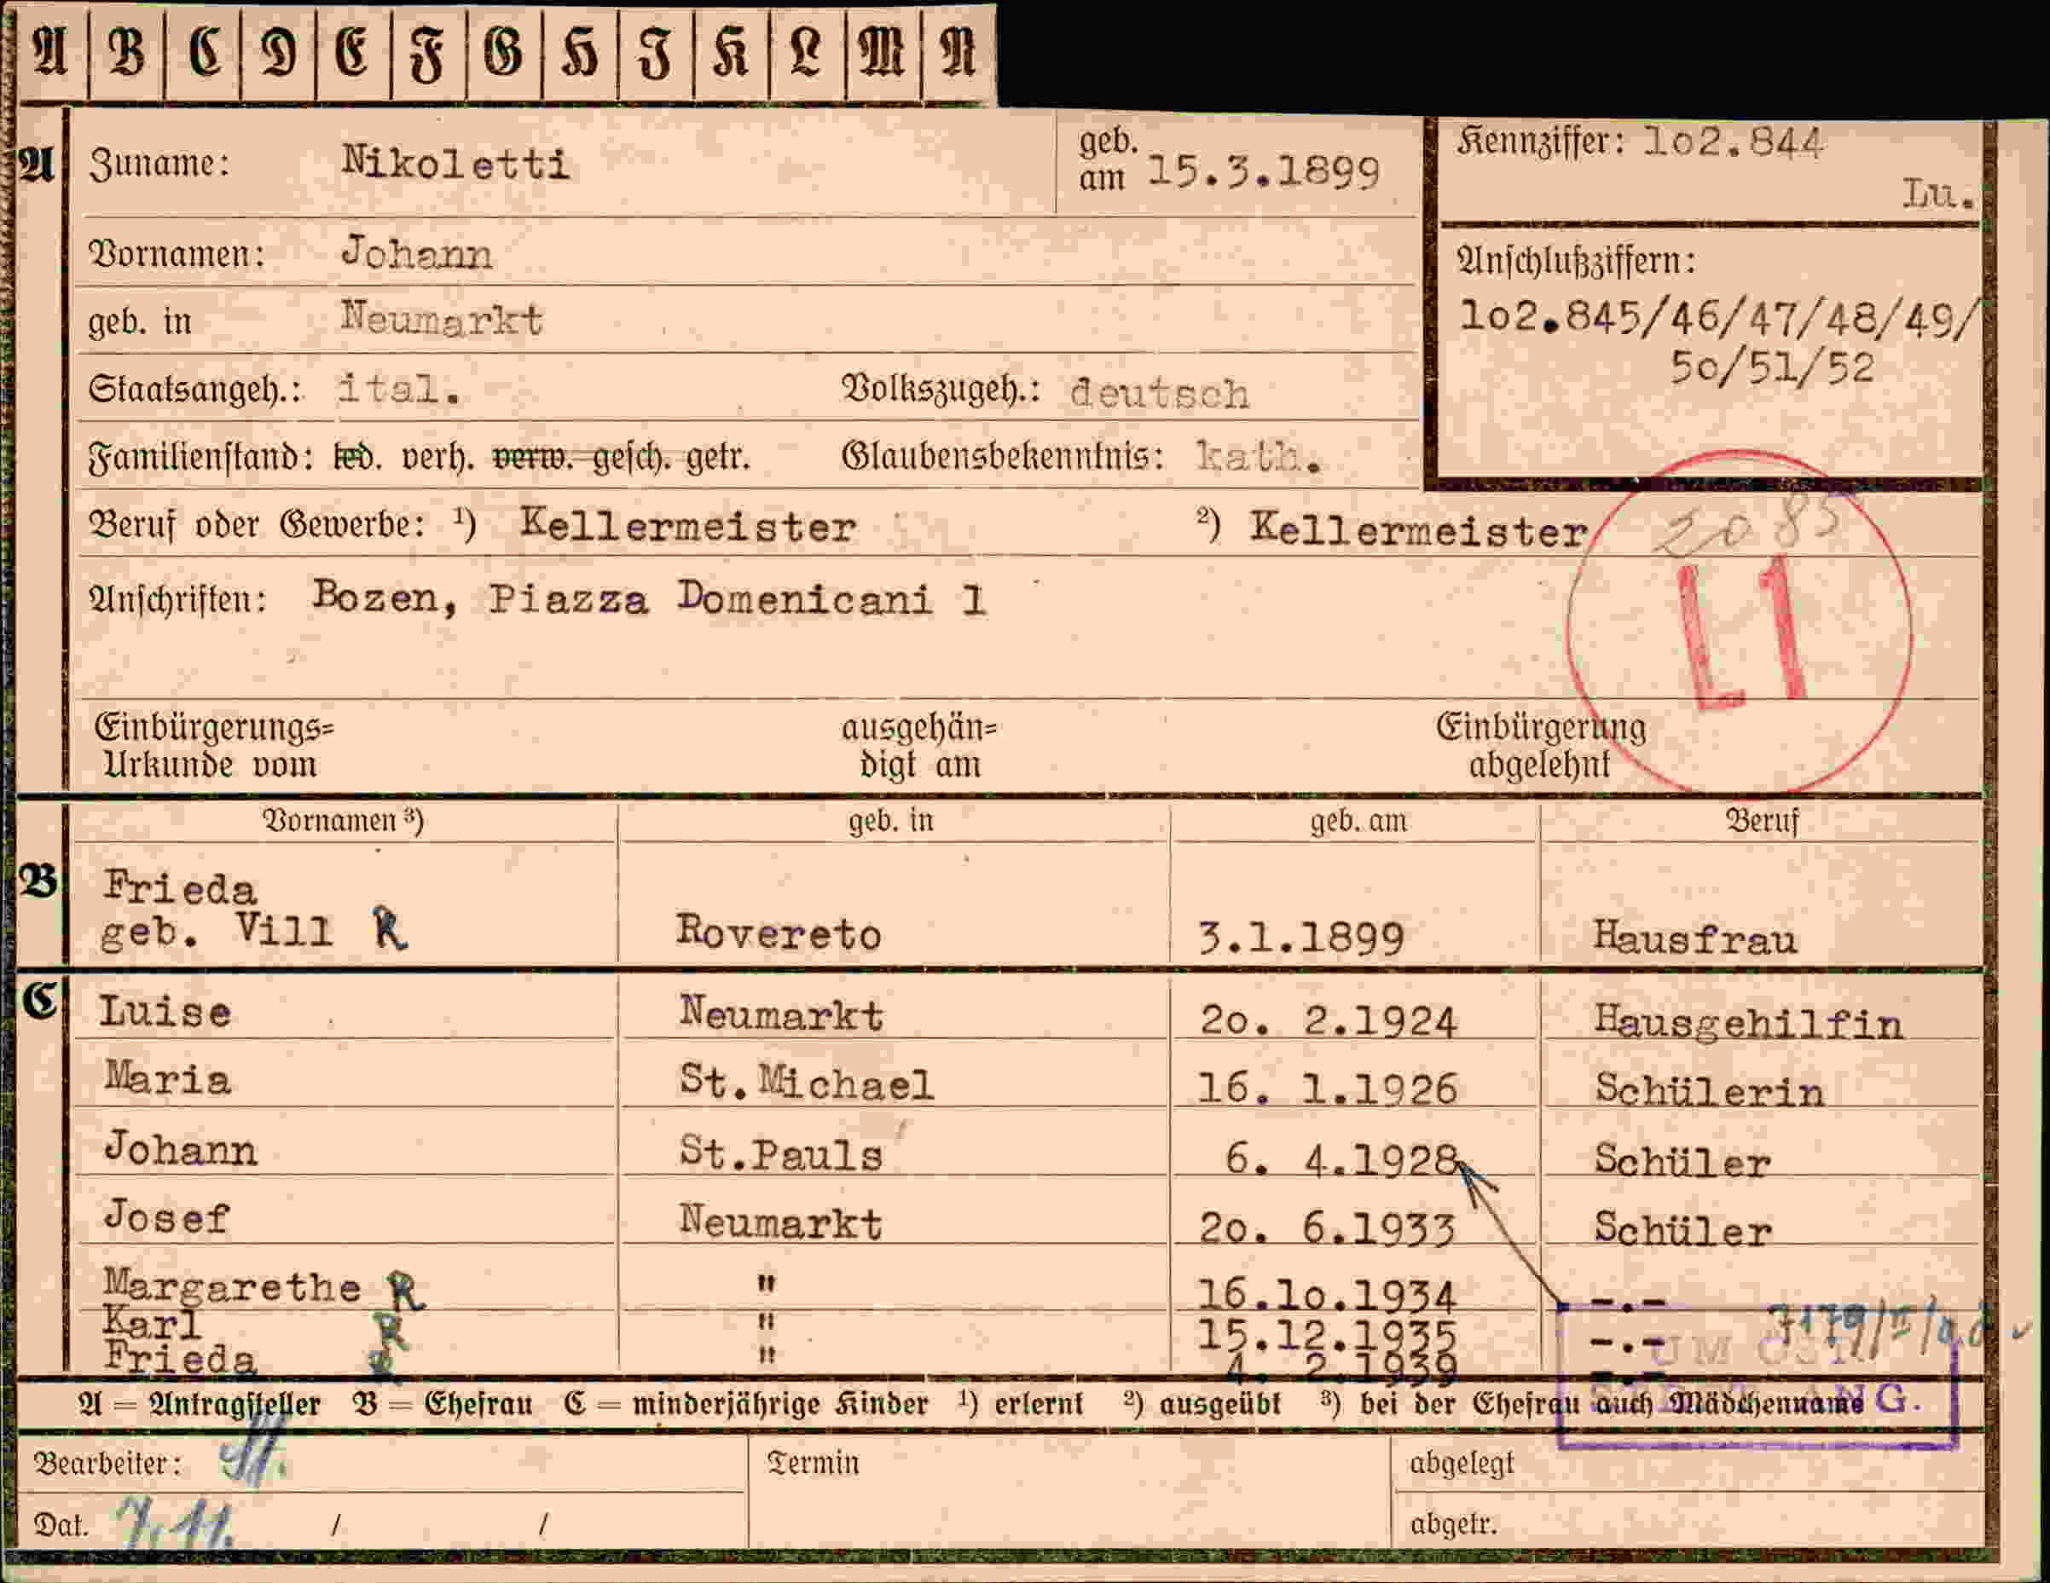Click the child name Johann in section C

tap(179, 1148)
